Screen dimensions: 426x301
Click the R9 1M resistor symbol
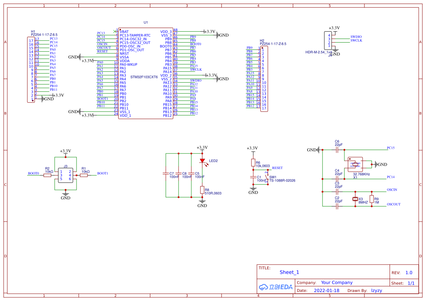[x=372, y=199]
